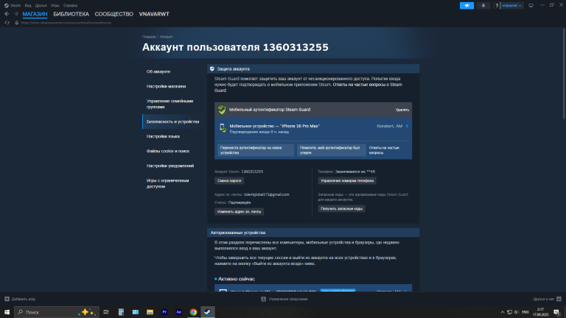Switch to the БИБЛИОТЕКА tab
The image size is (566, 318).
tap(71, 14)
